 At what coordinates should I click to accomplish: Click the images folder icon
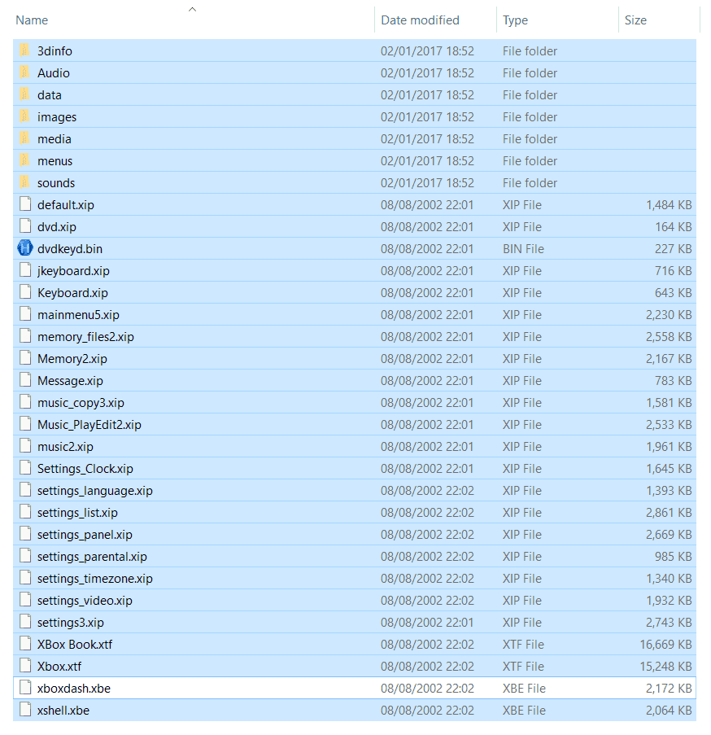click(25, 116)
